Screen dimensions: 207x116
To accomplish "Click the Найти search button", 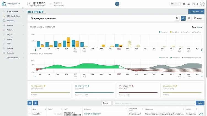I will (200, 103).
